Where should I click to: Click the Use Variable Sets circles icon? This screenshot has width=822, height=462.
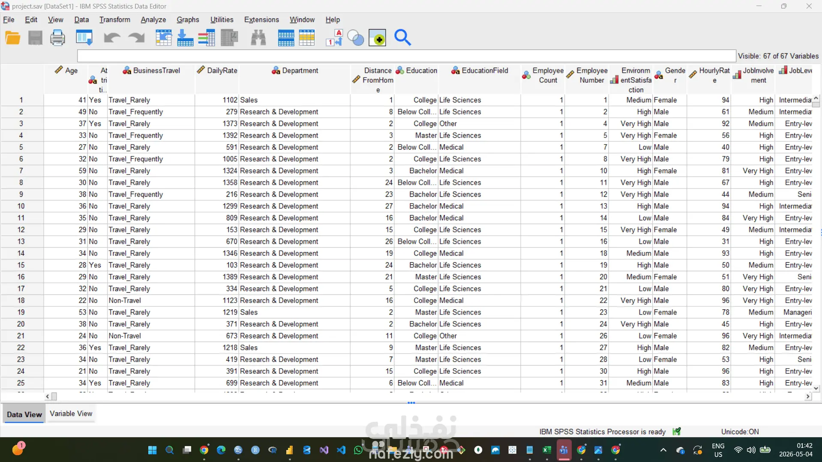[x=355, y=38]
